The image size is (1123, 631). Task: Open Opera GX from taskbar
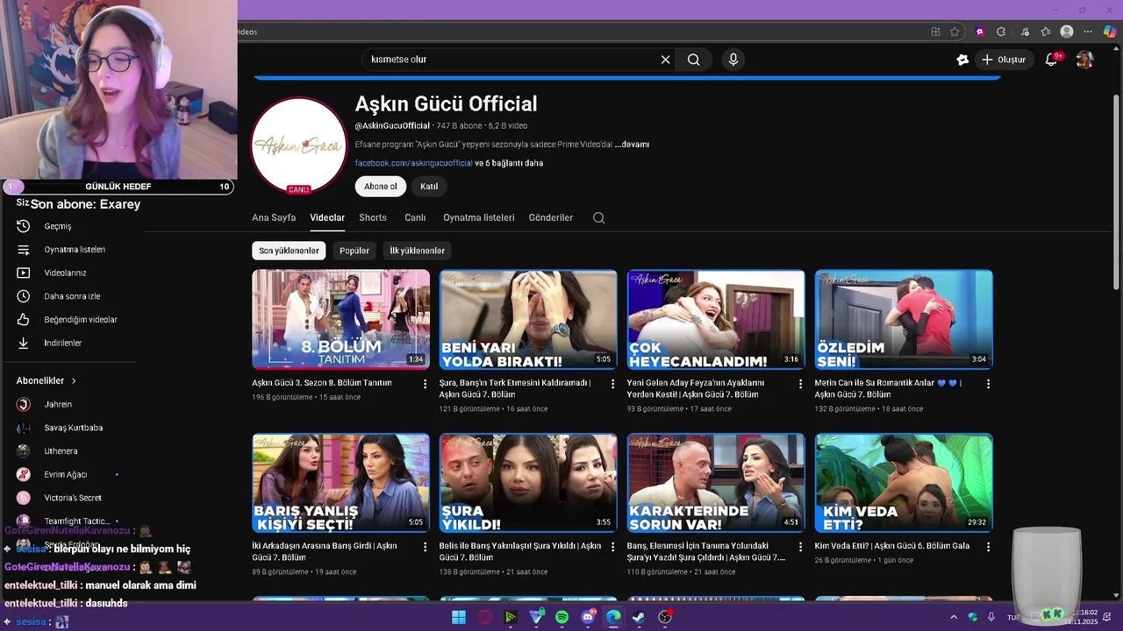pyautogui.click(x=484, y=617)
